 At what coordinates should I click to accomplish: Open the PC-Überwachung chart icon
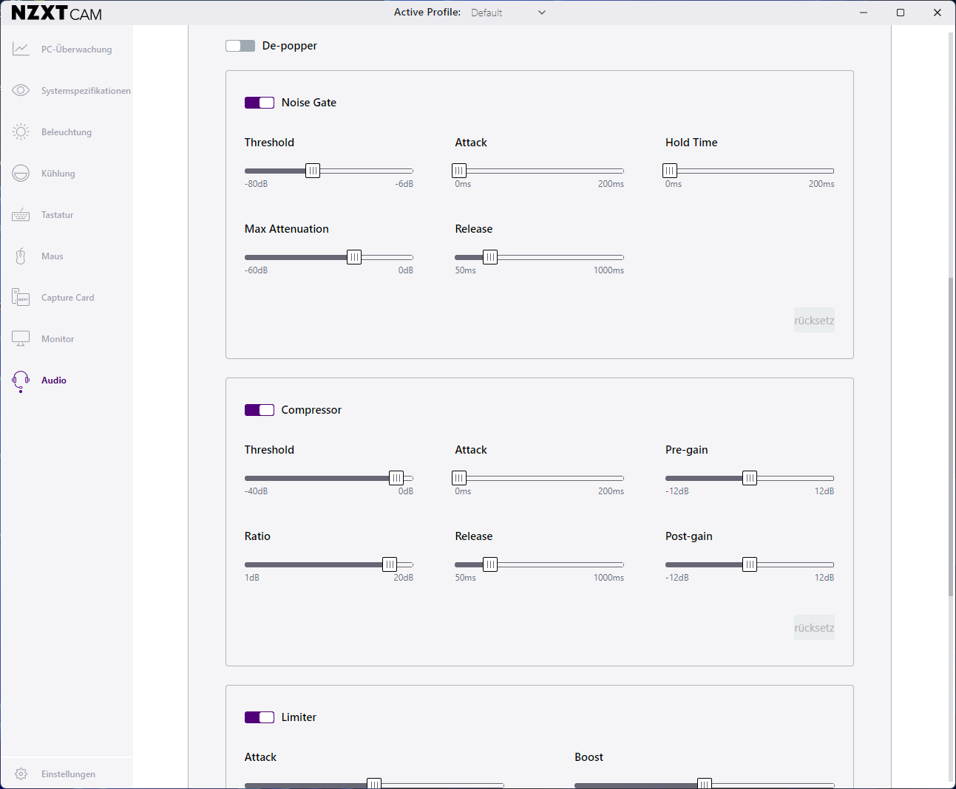[x=21, y=49]
